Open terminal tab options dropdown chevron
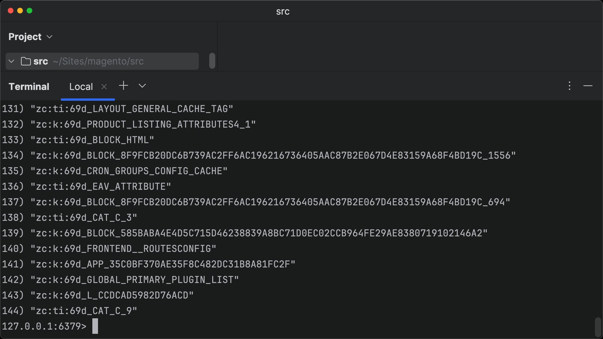This screenshot has width=603, height=339. (142, 86)
